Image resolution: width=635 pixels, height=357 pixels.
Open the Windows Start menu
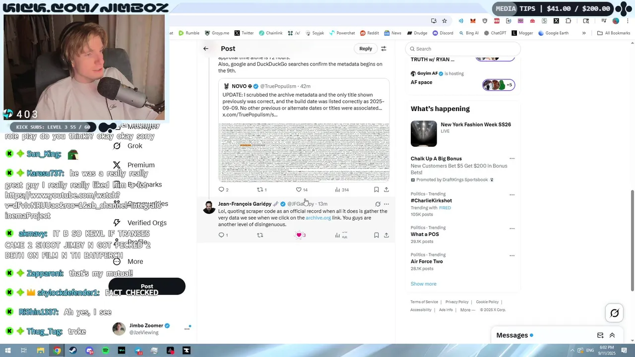8,351
